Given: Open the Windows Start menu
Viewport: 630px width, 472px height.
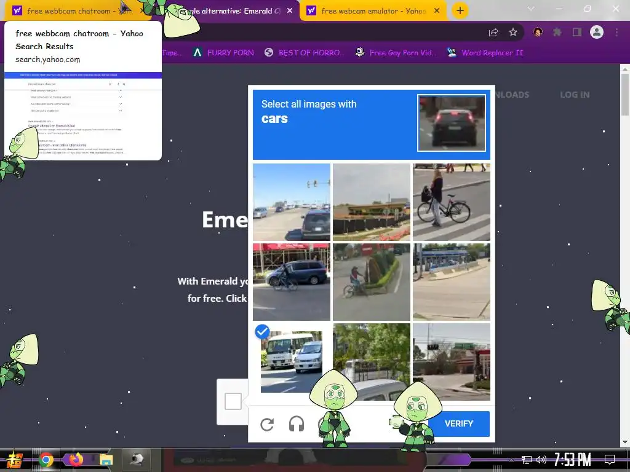Looking at the screenshot, I should click(15, 460).
